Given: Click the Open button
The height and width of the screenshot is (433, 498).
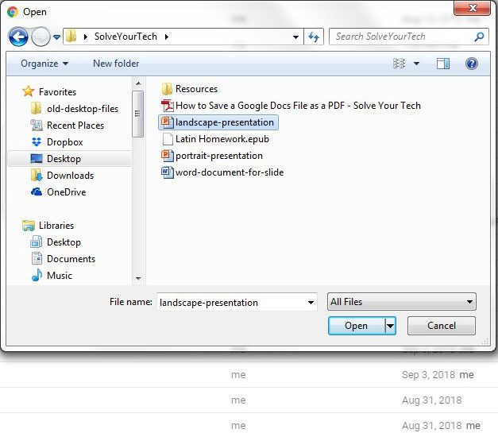Looking at the screenshot, I should [x=356, y=326].
